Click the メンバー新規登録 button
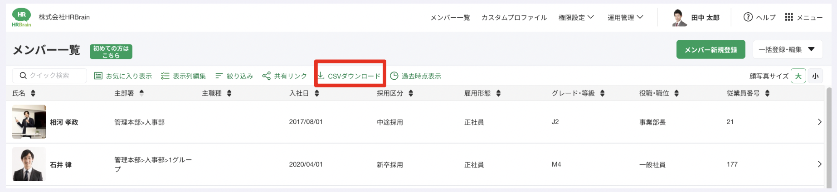 click(710, 49)
